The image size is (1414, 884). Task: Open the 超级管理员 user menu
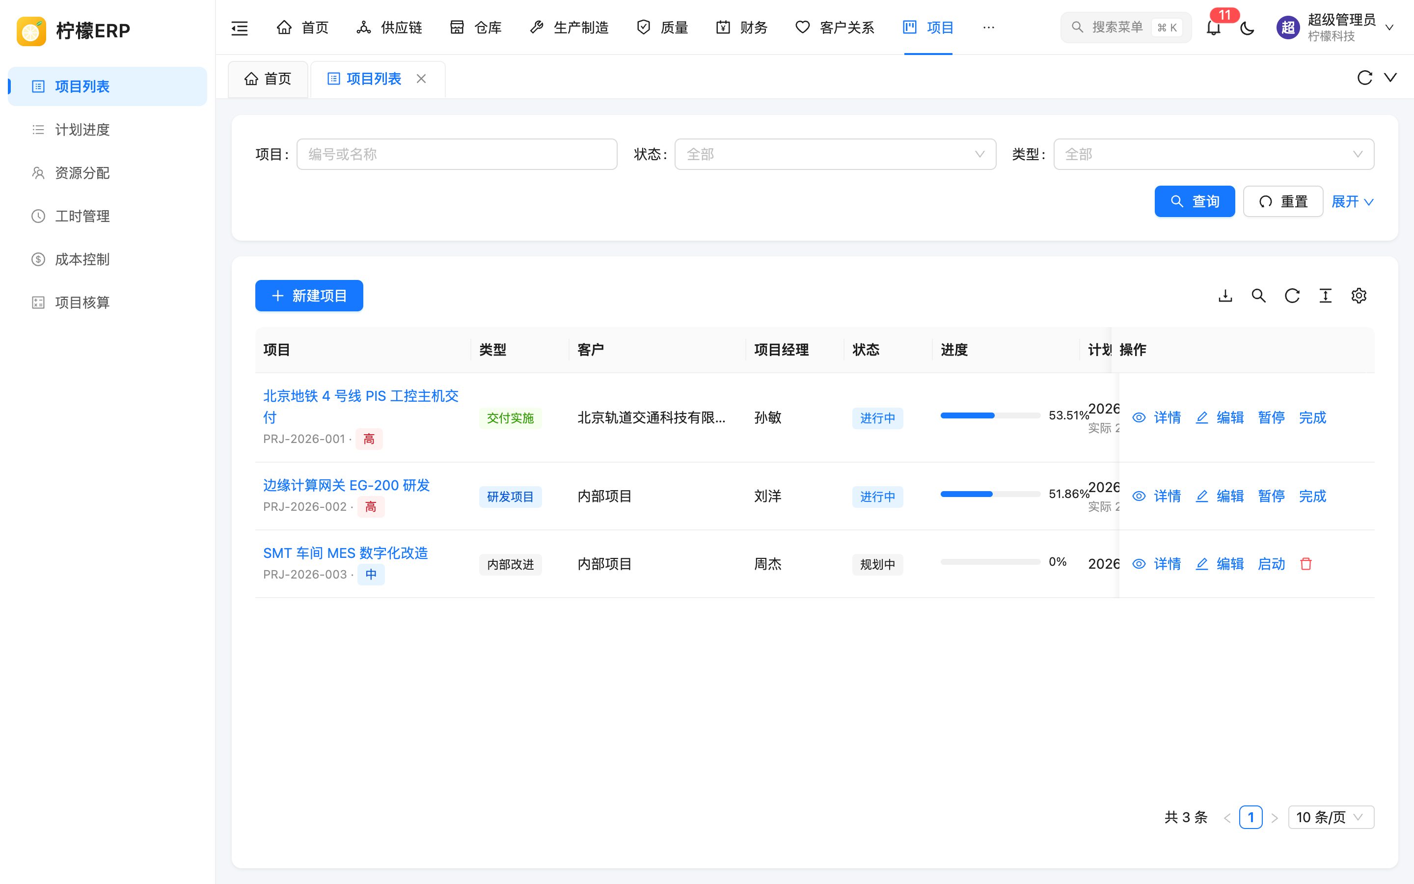coord(1336,28)
